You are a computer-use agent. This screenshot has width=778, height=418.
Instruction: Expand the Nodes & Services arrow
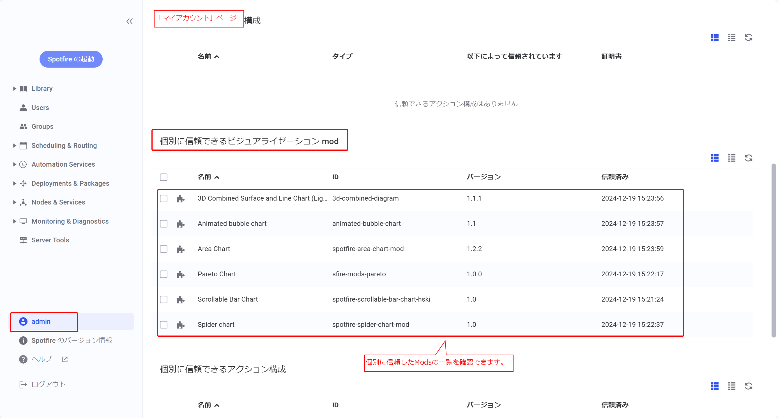(x=14, y=202)
